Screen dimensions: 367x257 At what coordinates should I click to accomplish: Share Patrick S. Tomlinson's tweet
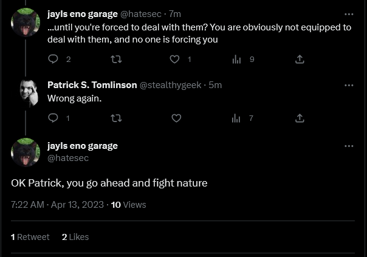click(299, 118)
